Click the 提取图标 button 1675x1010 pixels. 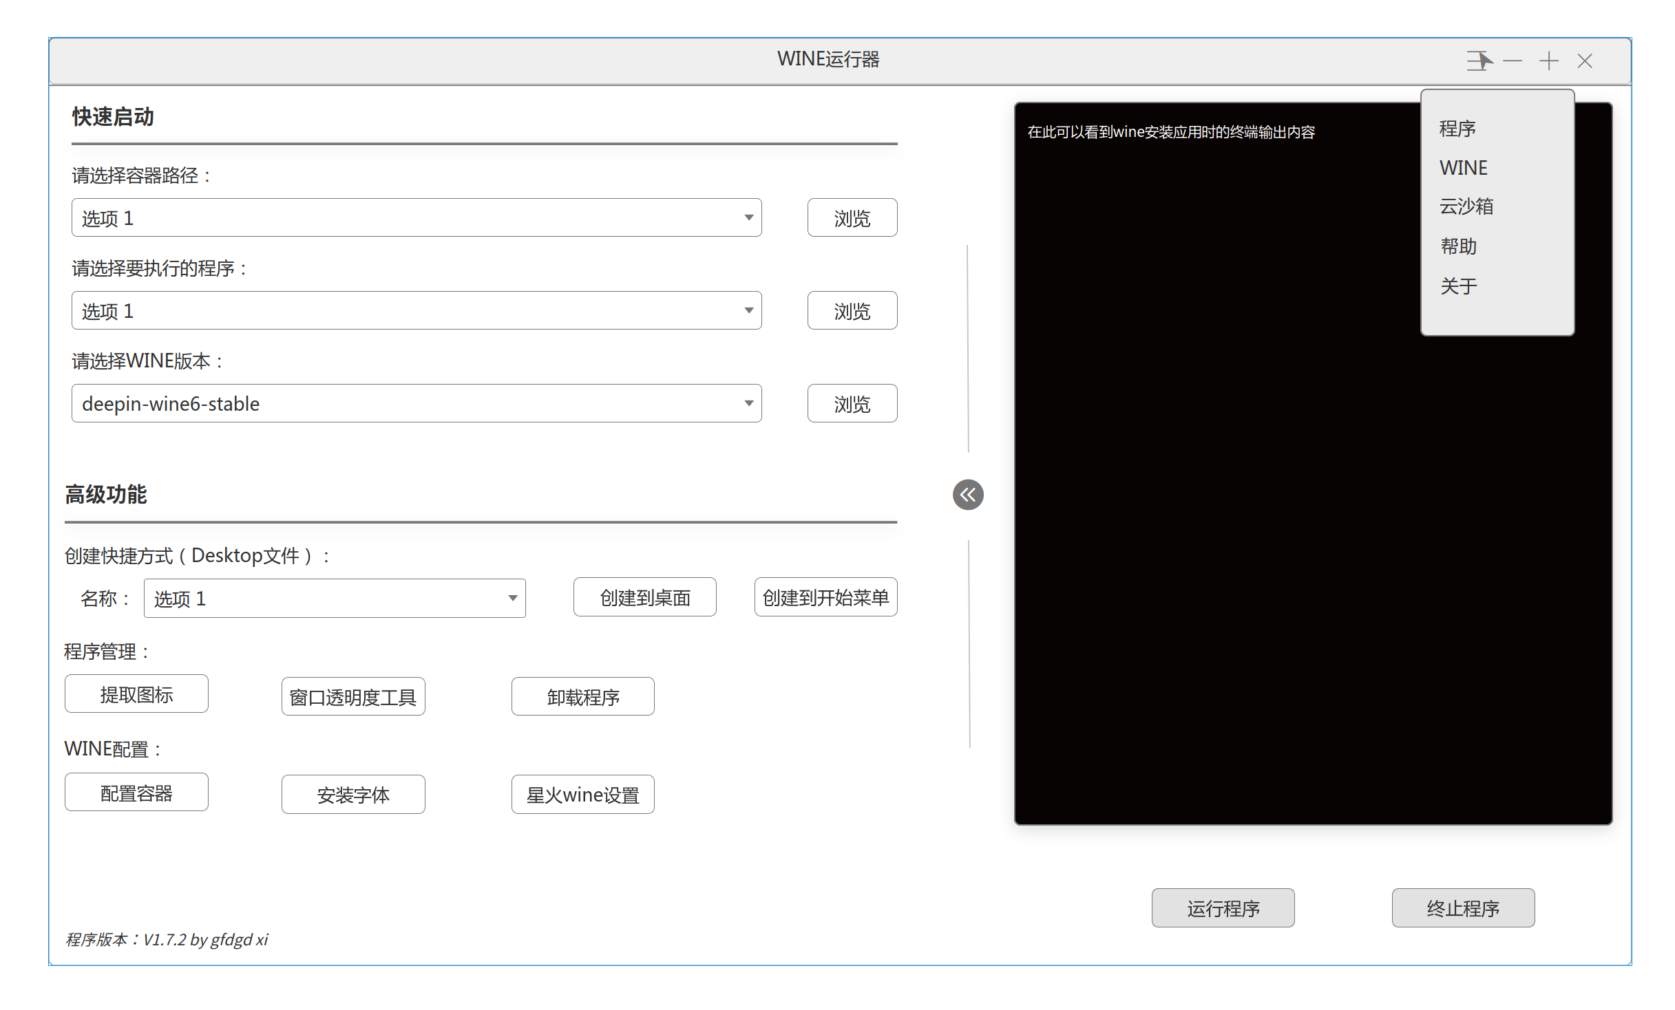pyautogui.click(x=136, y=695)
